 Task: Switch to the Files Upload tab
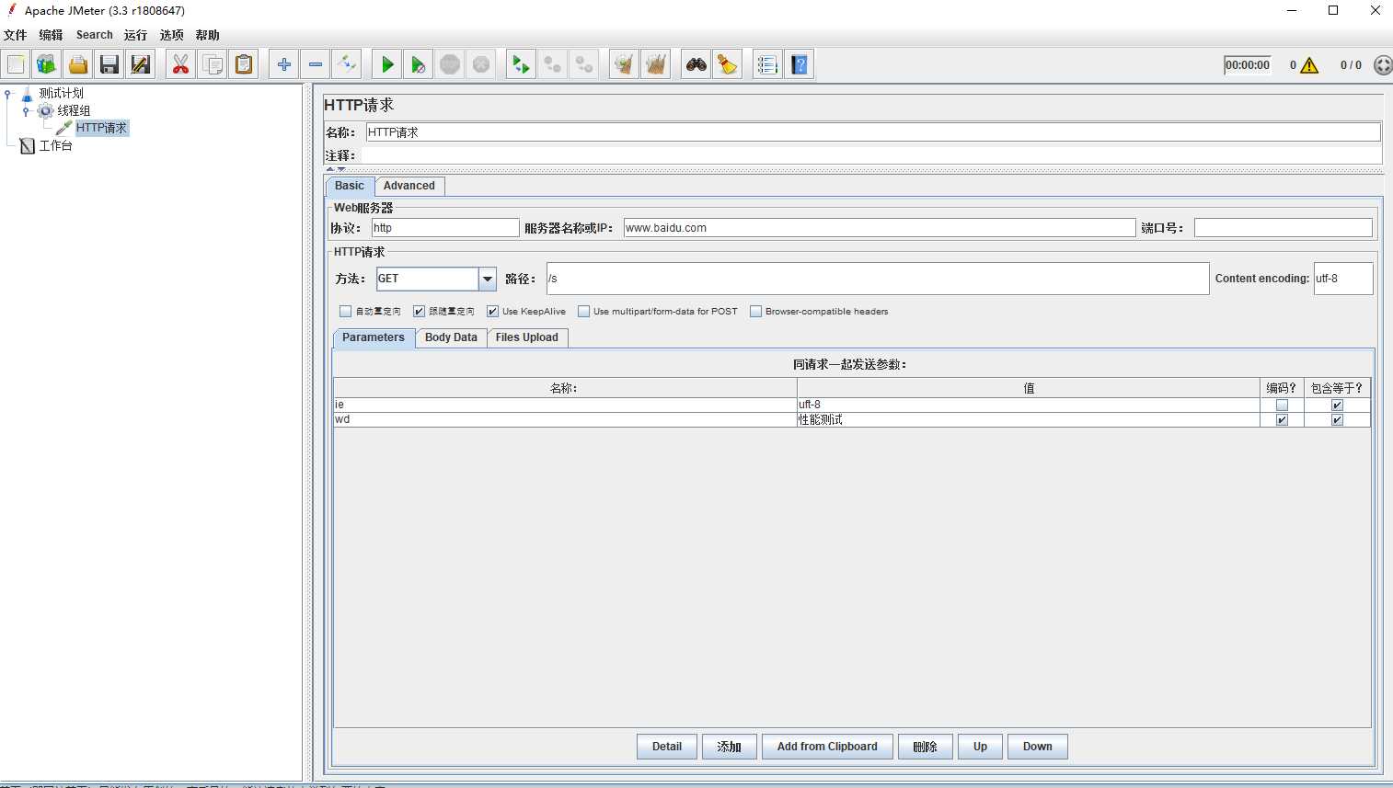coord(527,337)
